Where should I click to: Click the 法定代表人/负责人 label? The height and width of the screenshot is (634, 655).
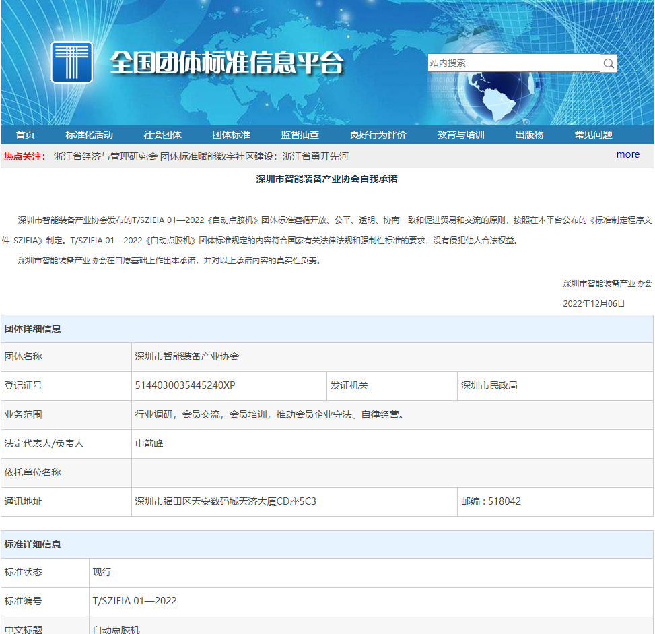coord(44,443)
